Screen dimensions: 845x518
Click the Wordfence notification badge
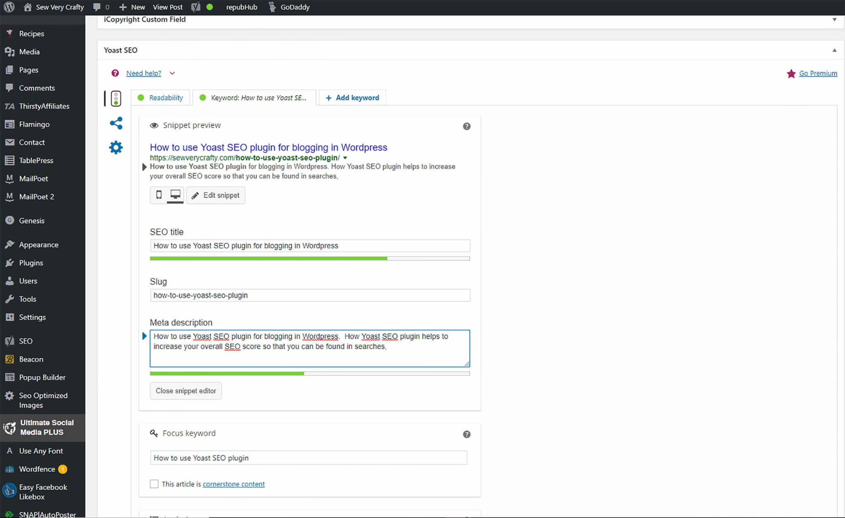(x=63, y=469)
